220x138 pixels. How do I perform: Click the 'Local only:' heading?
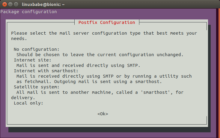click(28, 103)
